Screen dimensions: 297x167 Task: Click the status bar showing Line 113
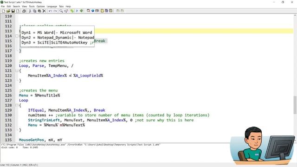click(19, 165)
